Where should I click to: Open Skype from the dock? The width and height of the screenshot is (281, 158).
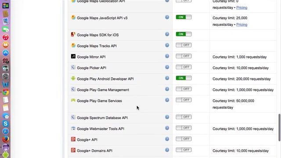(6, 124)
